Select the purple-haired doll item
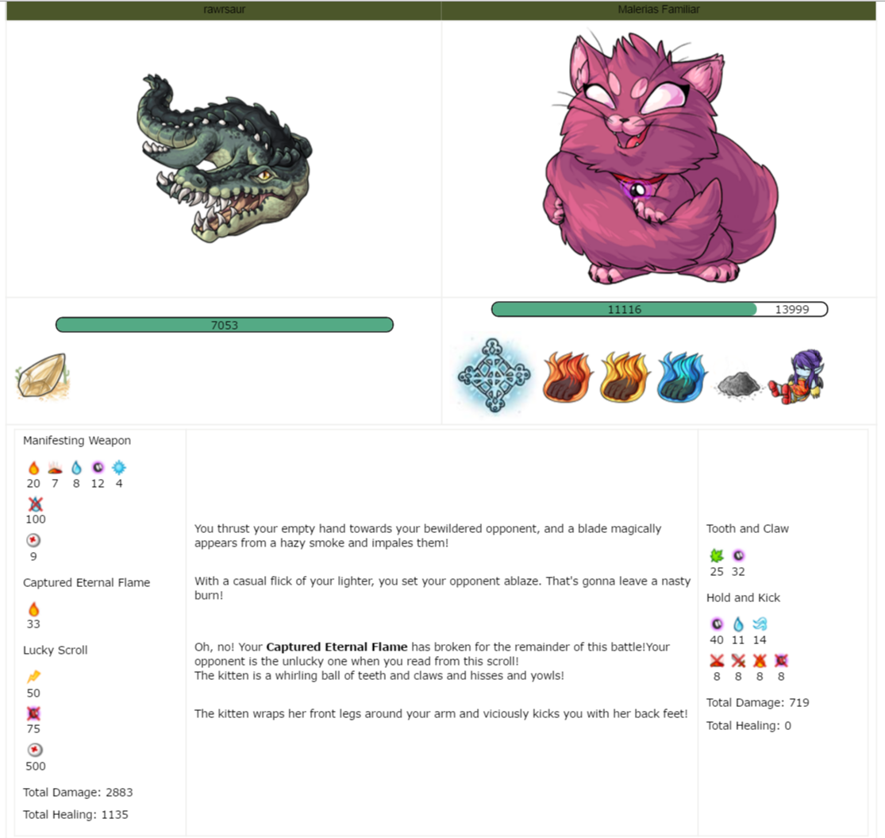The width and height of the screenshot is (885, 838). [x=797, y=377]
